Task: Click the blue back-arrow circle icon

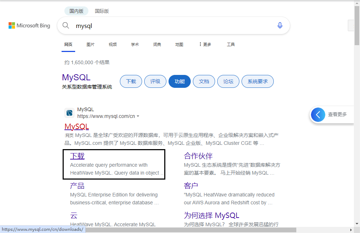Action: coord(318,115)
